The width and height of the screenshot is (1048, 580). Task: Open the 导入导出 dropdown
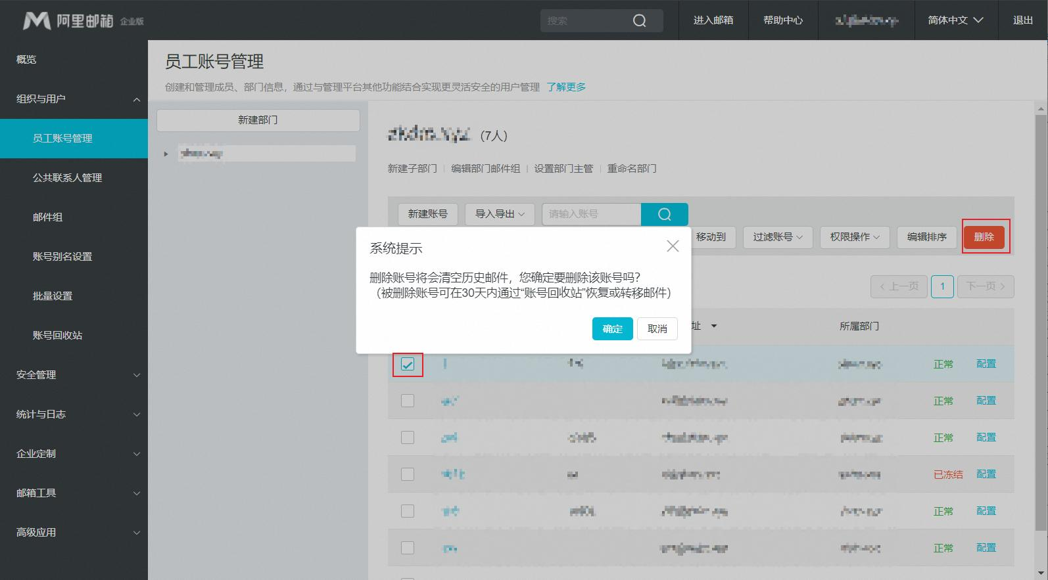point(500,214)
